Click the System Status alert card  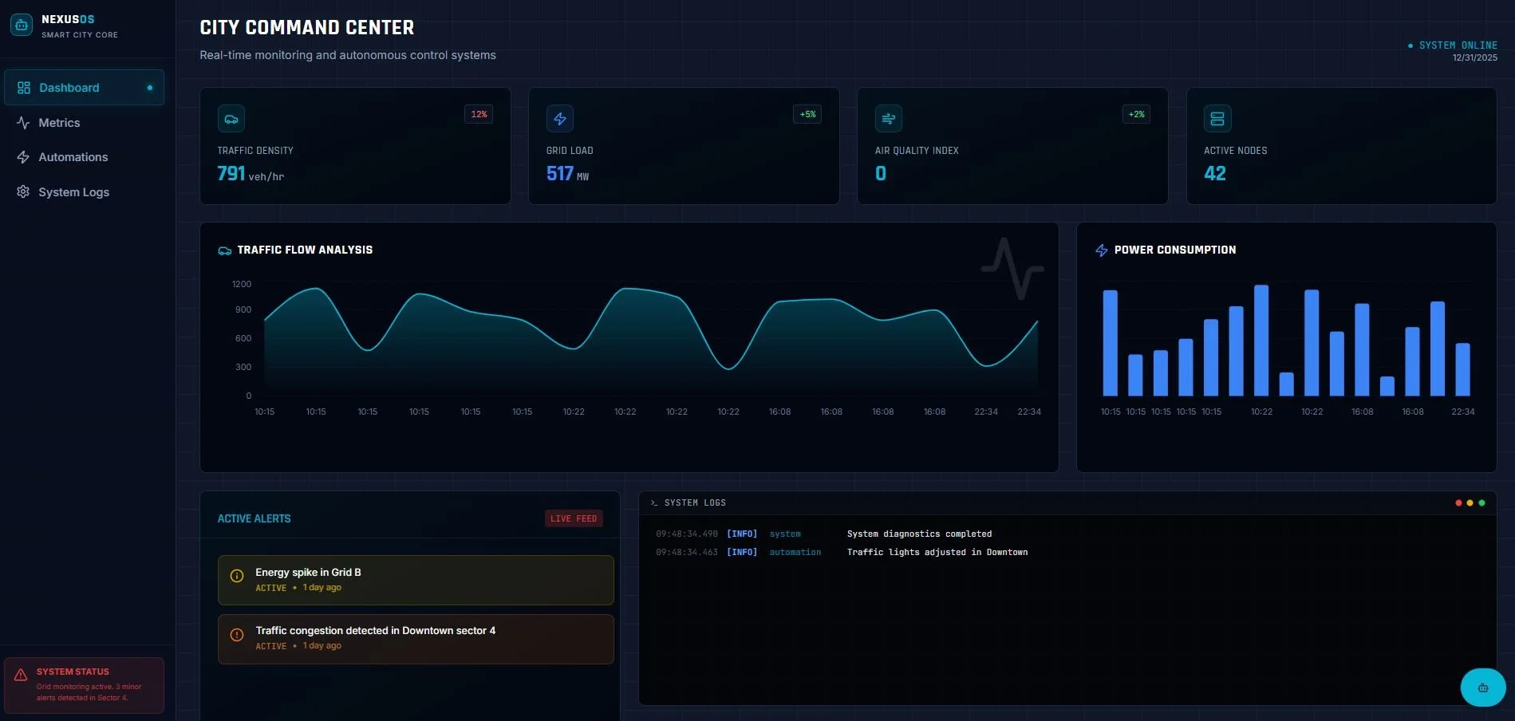coord(84,685)
